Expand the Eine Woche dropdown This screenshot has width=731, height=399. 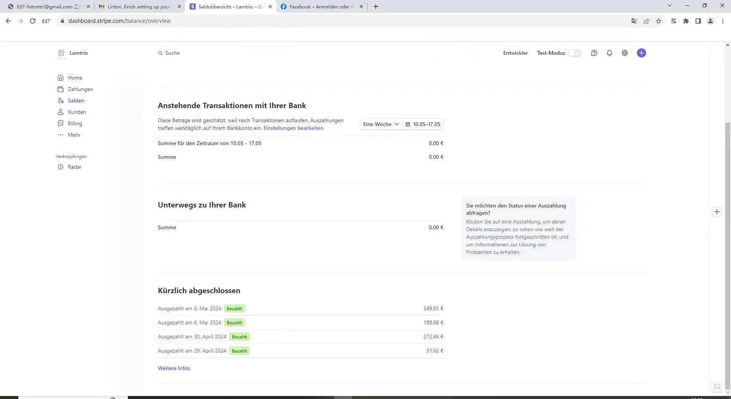[x=381, y=124]
